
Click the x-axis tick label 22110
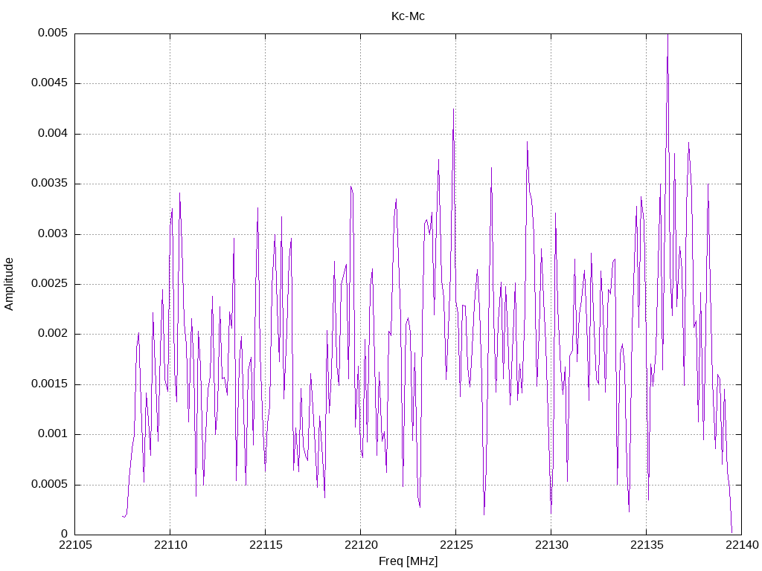pos(170,545)
